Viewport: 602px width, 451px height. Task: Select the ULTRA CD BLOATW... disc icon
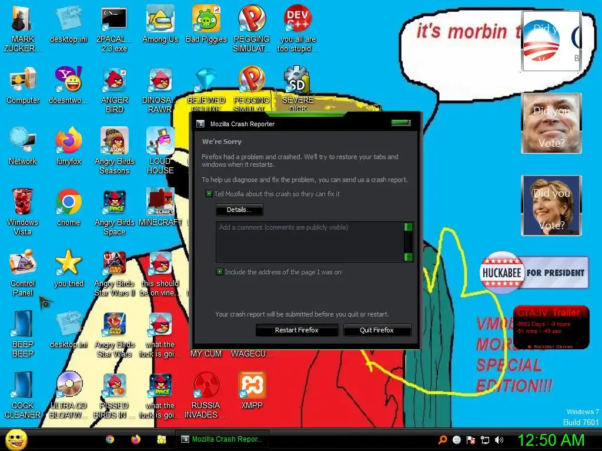click(68, 395)
